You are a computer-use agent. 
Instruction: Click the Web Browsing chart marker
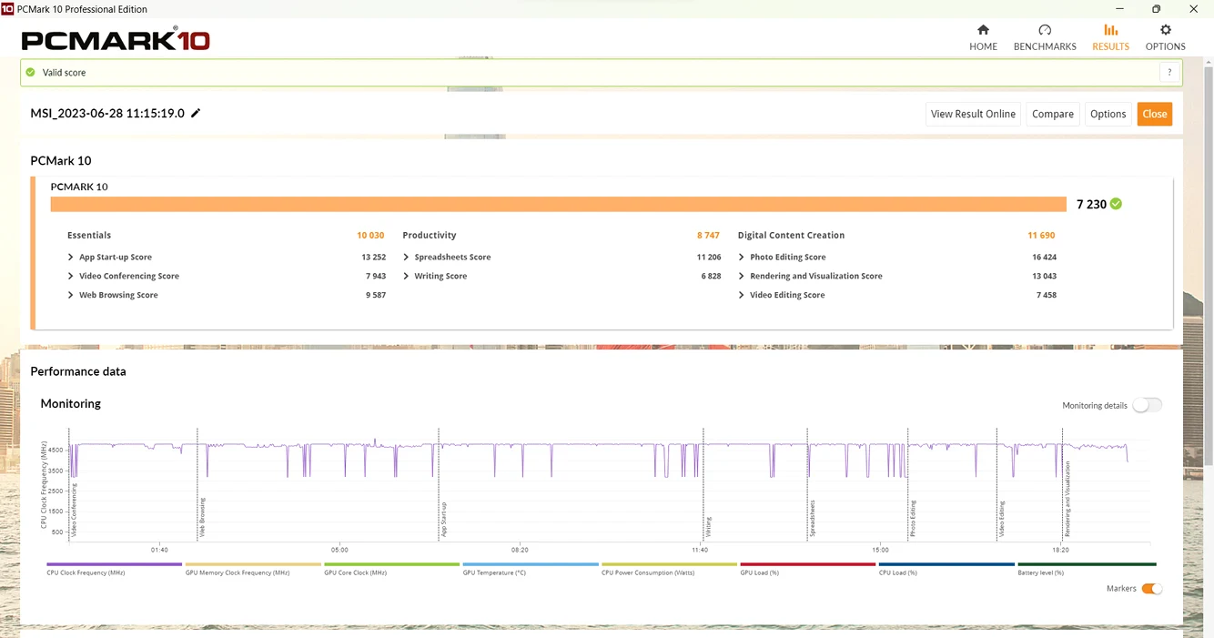[202, 516]
